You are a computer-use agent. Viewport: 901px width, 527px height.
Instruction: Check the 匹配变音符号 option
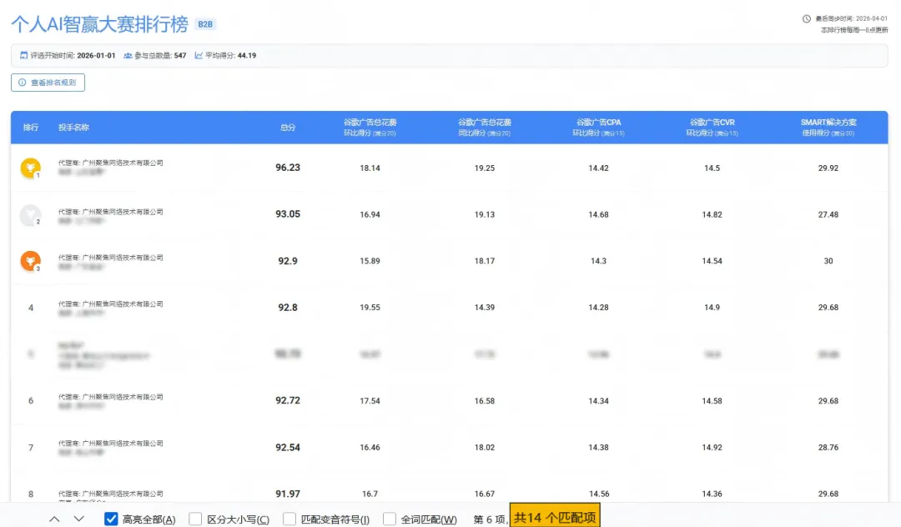pyautogui.click(x=289, y=519)
